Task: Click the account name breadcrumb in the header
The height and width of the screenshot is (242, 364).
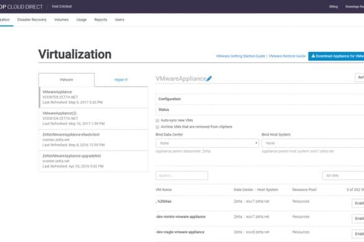Action: [x=62, y=6]
